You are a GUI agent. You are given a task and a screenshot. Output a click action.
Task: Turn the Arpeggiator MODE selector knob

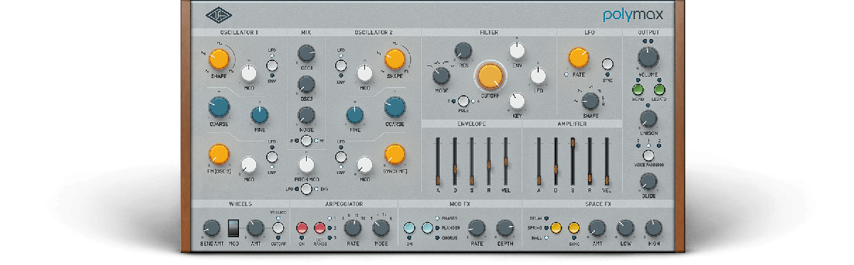pos(381,228)
